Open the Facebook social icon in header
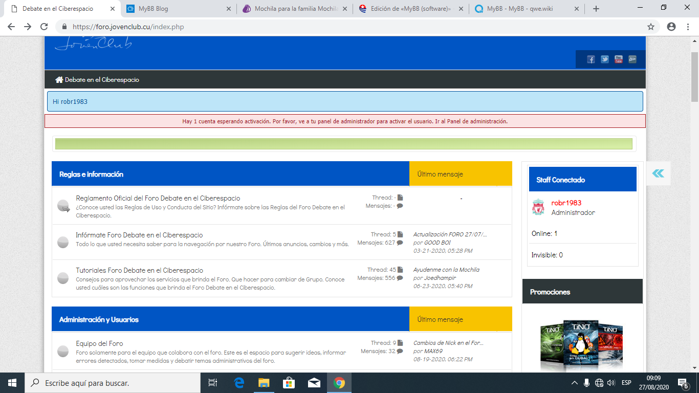The image size is (699, 393). (591, 59)
